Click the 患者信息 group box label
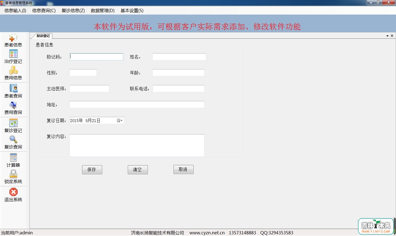 click(x=45, y=45)
